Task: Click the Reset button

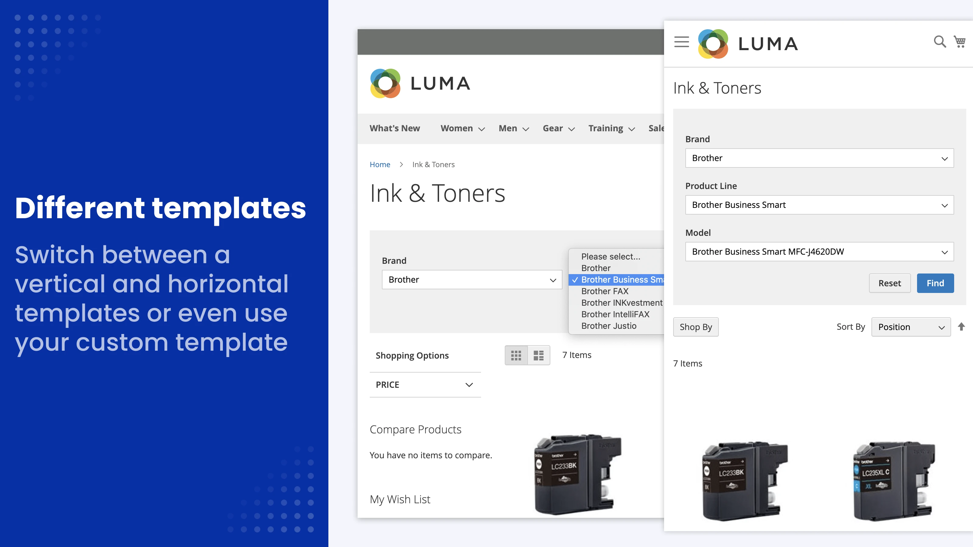Action: pos(889,283)
